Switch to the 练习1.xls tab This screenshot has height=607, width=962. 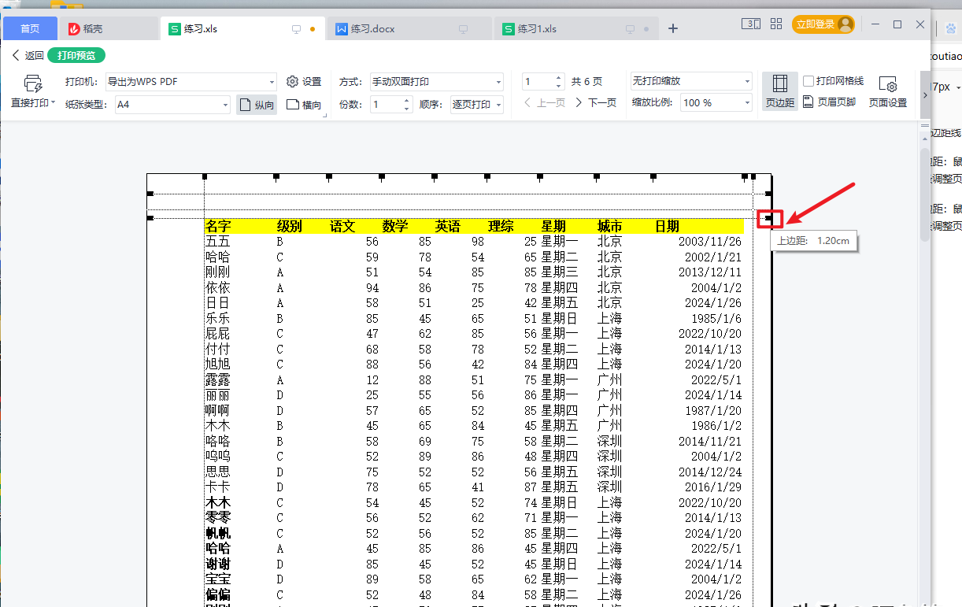pyautogui.click(x=575, y=28)
